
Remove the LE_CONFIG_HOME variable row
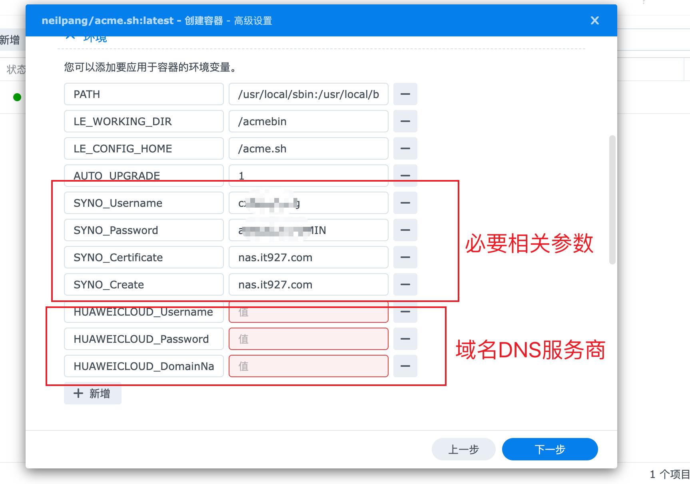tap(405, 148)
